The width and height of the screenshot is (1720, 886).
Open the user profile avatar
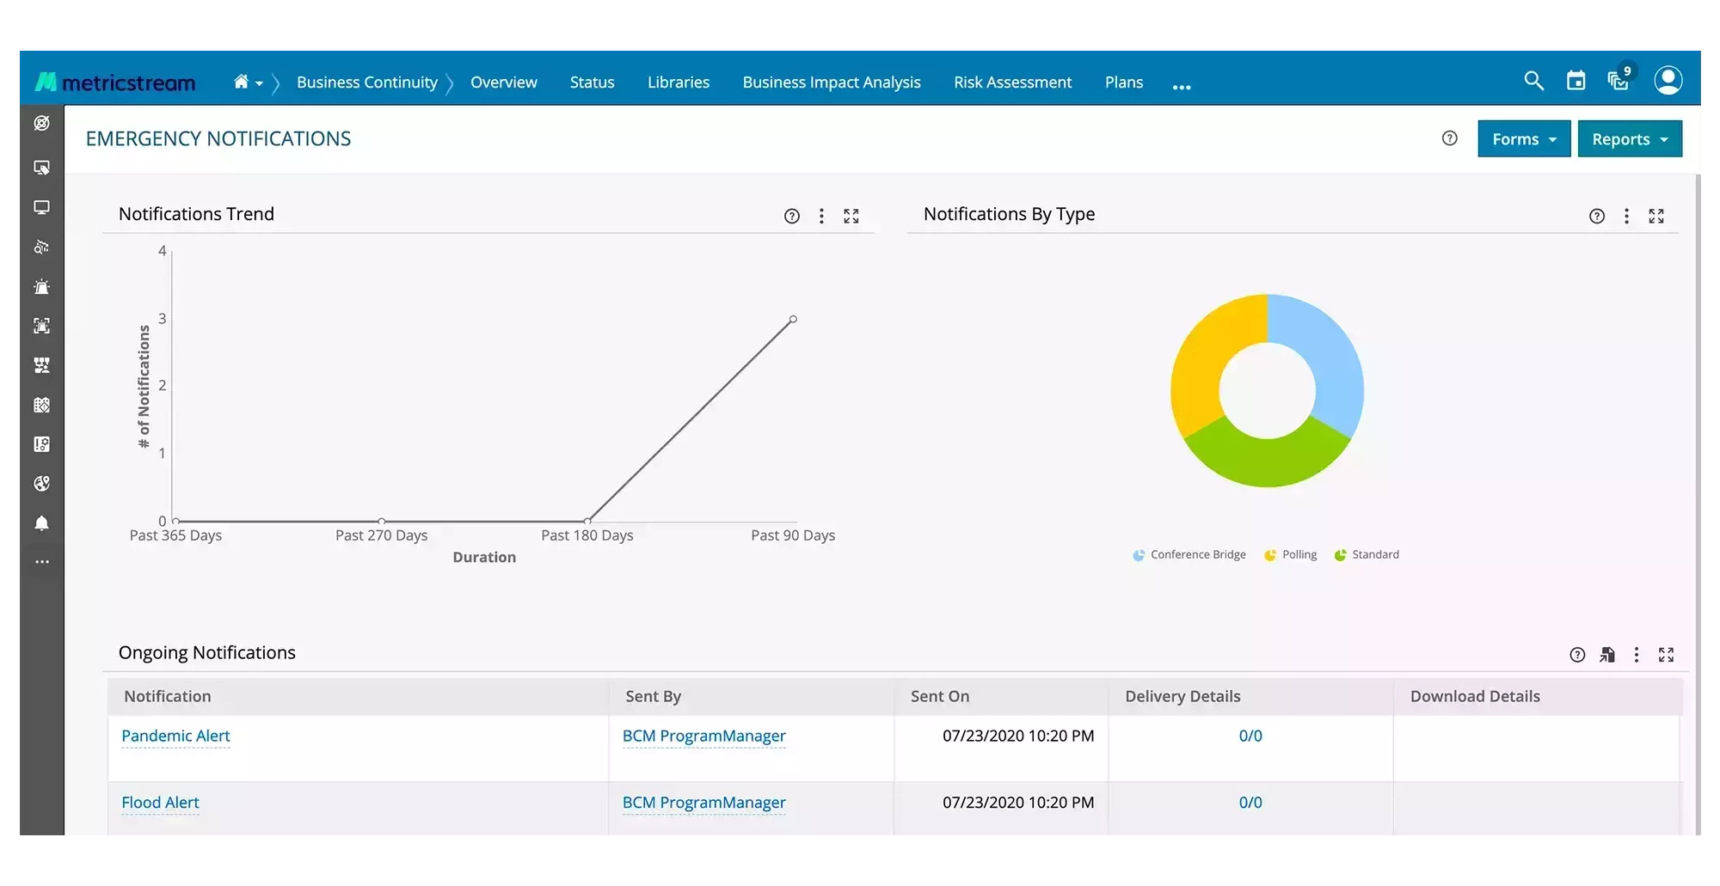(1668, 80)
